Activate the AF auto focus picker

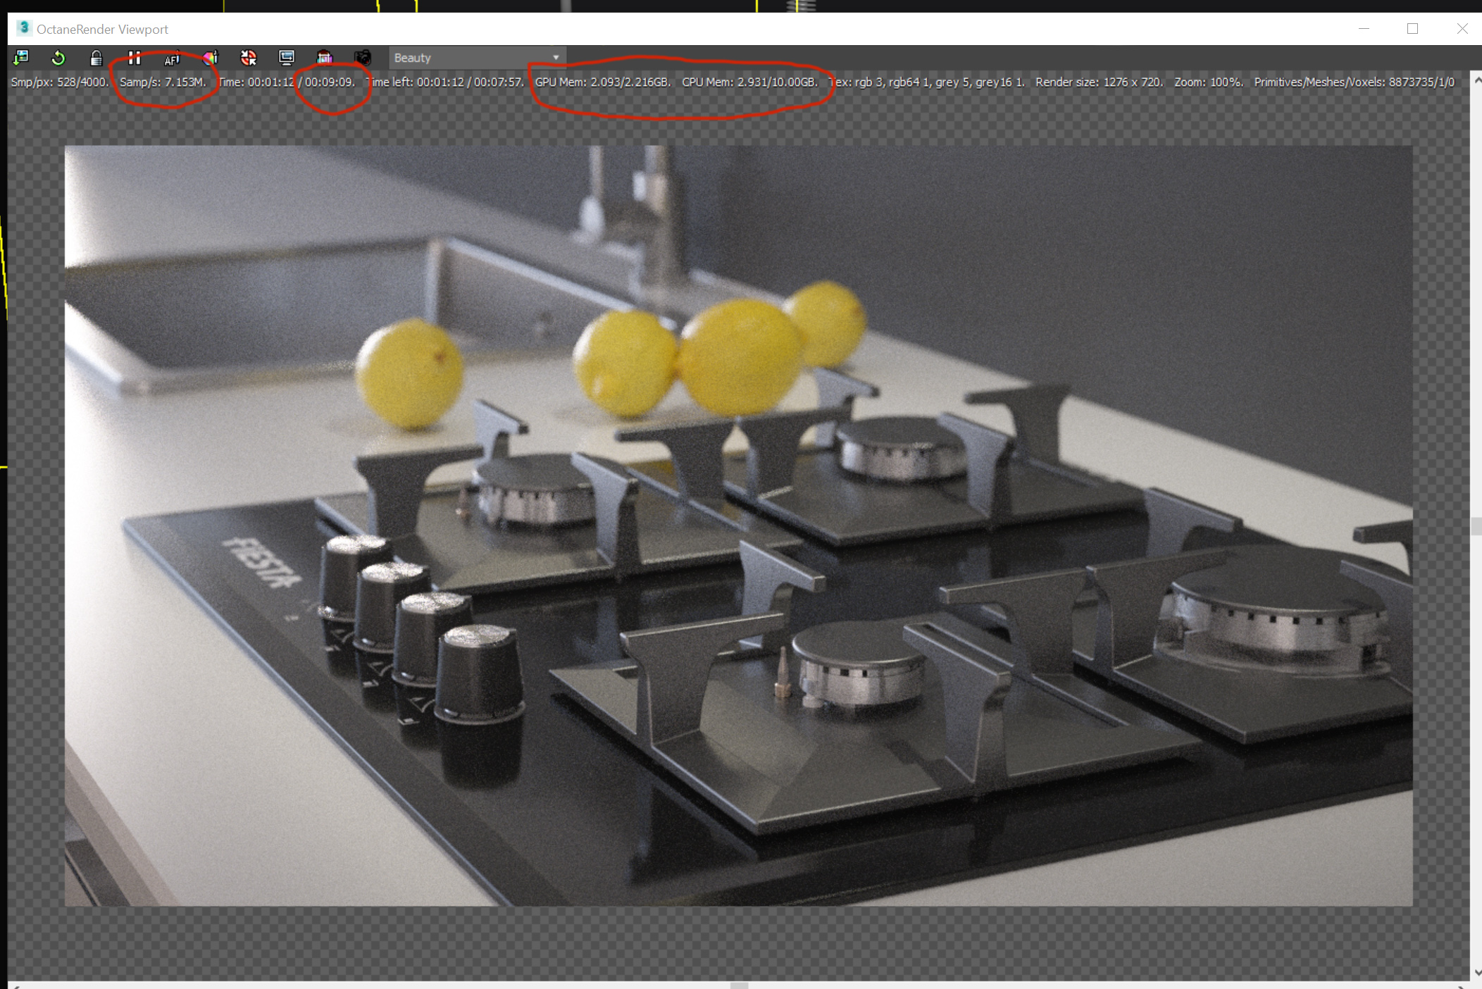(x=173, y=58)
